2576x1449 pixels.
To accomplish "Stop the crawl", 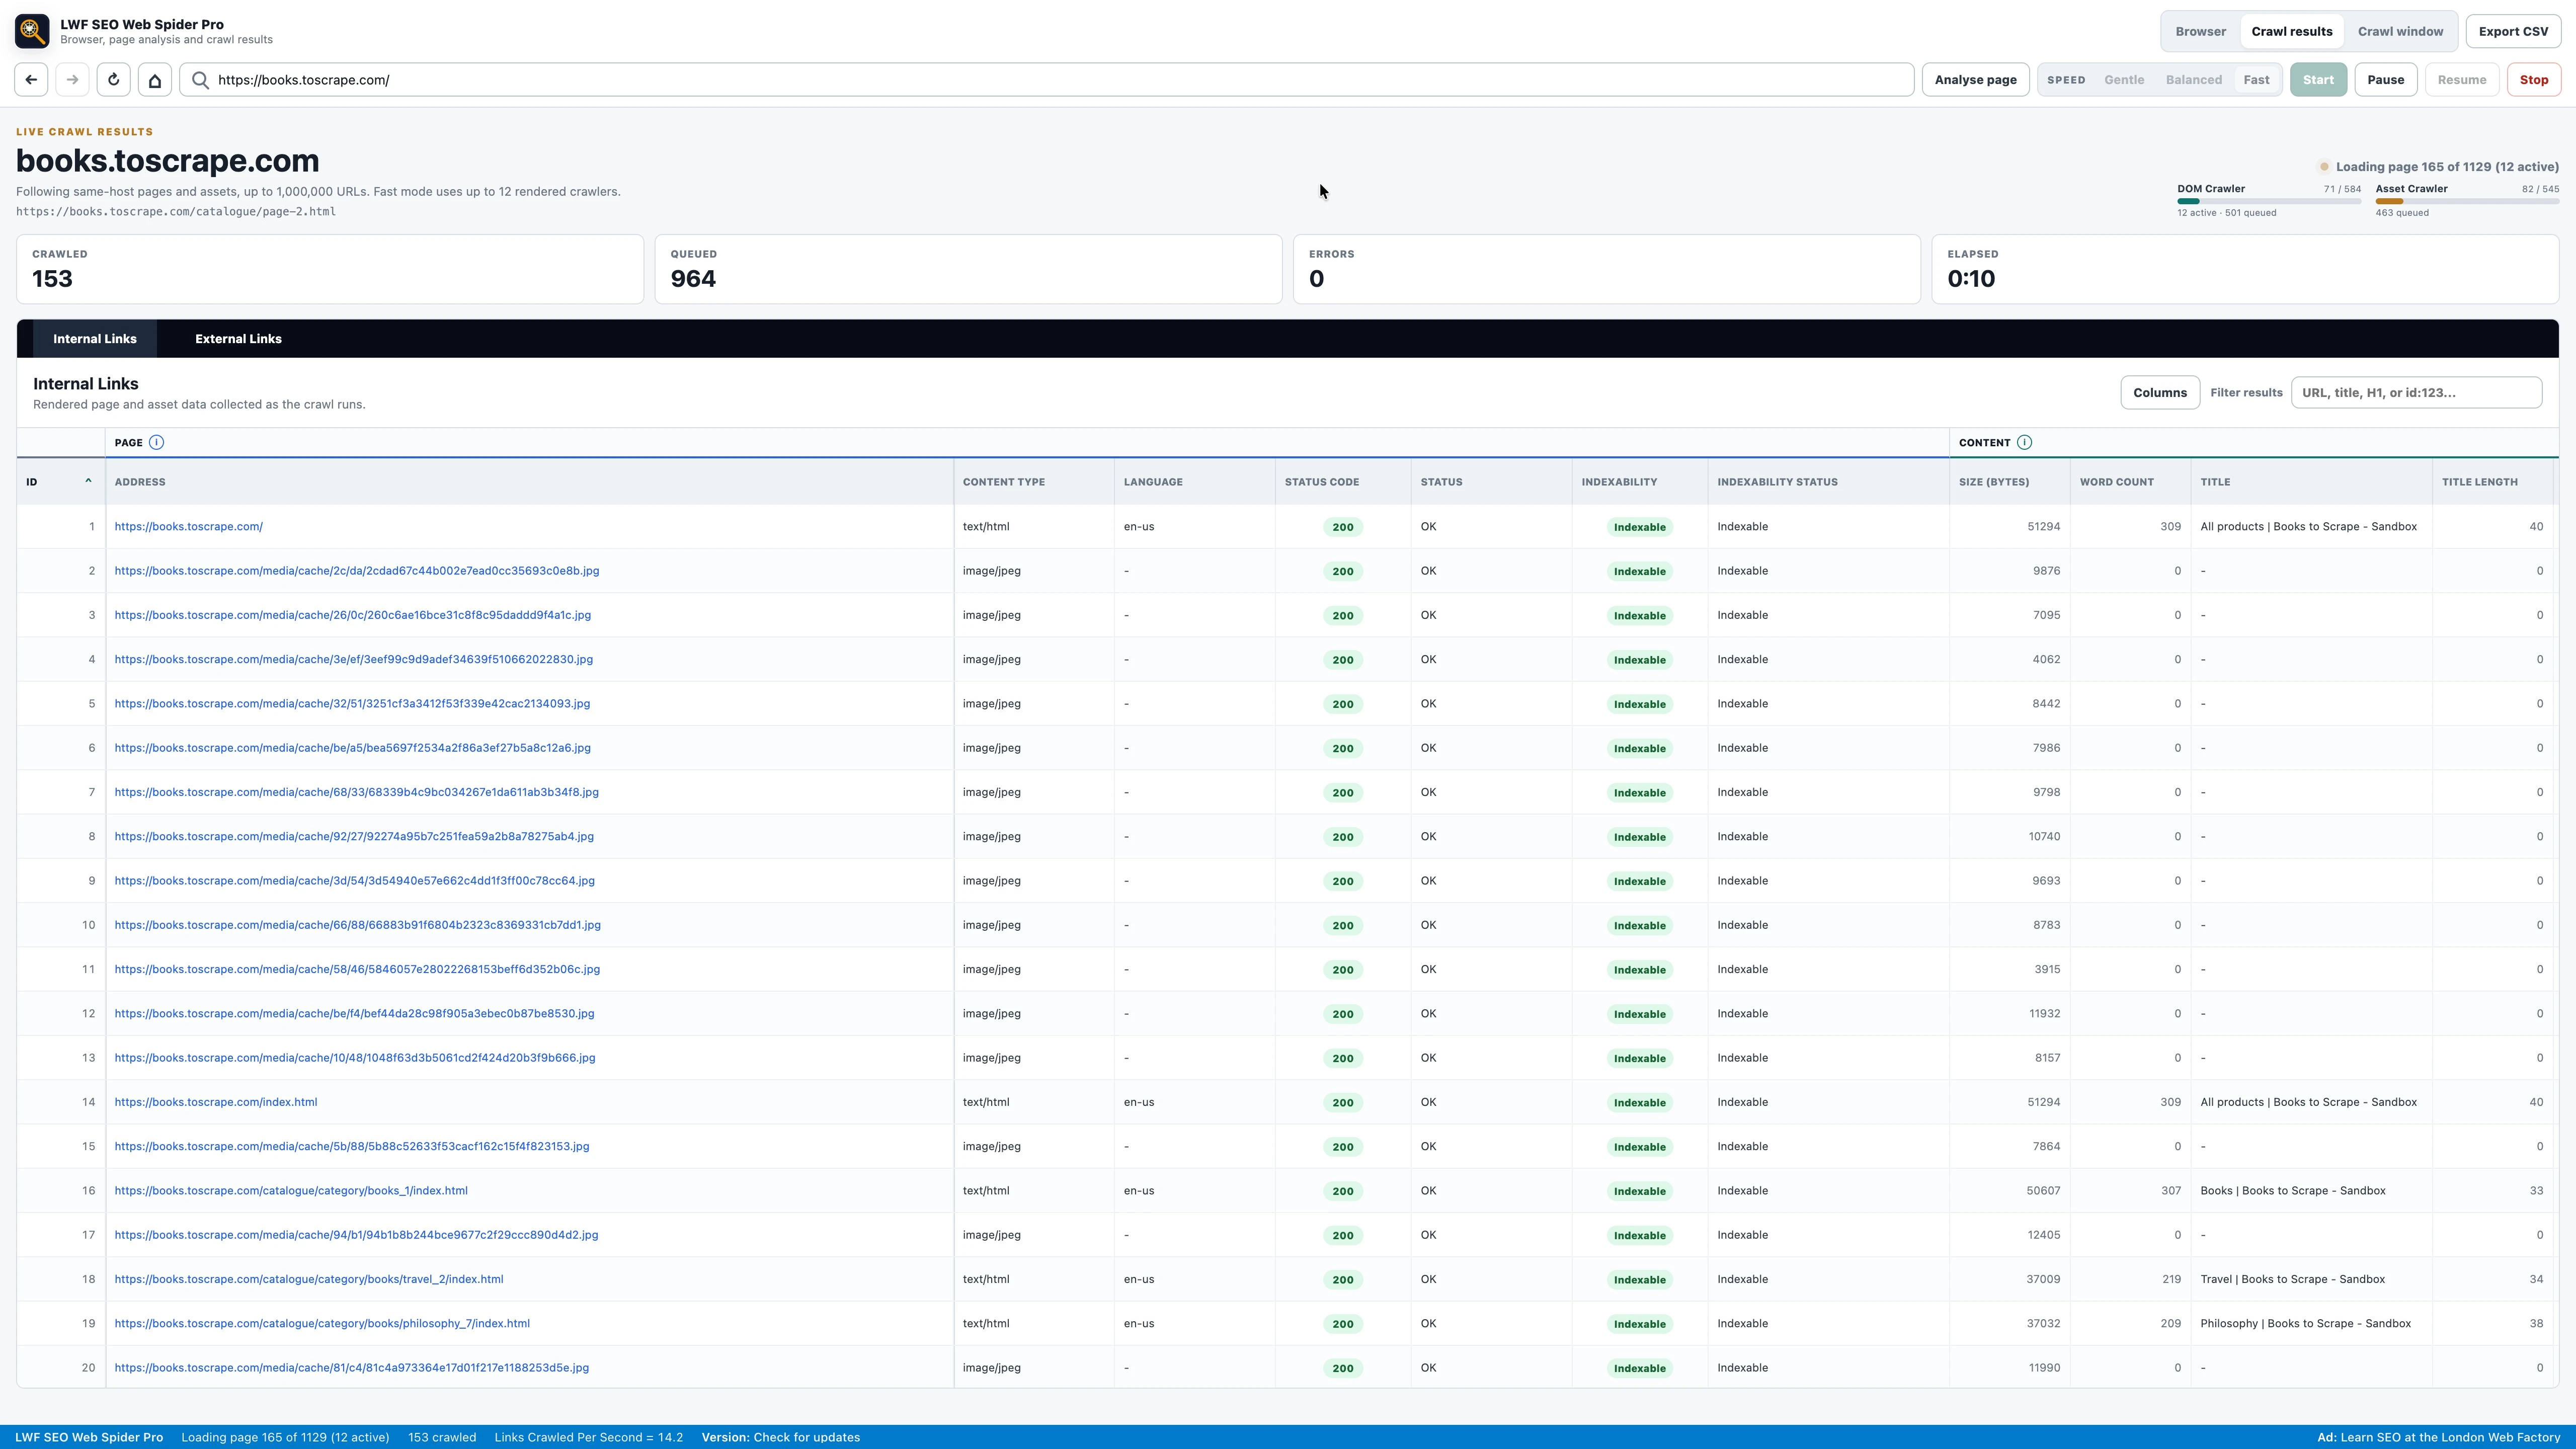I will tap(2533, 80).
